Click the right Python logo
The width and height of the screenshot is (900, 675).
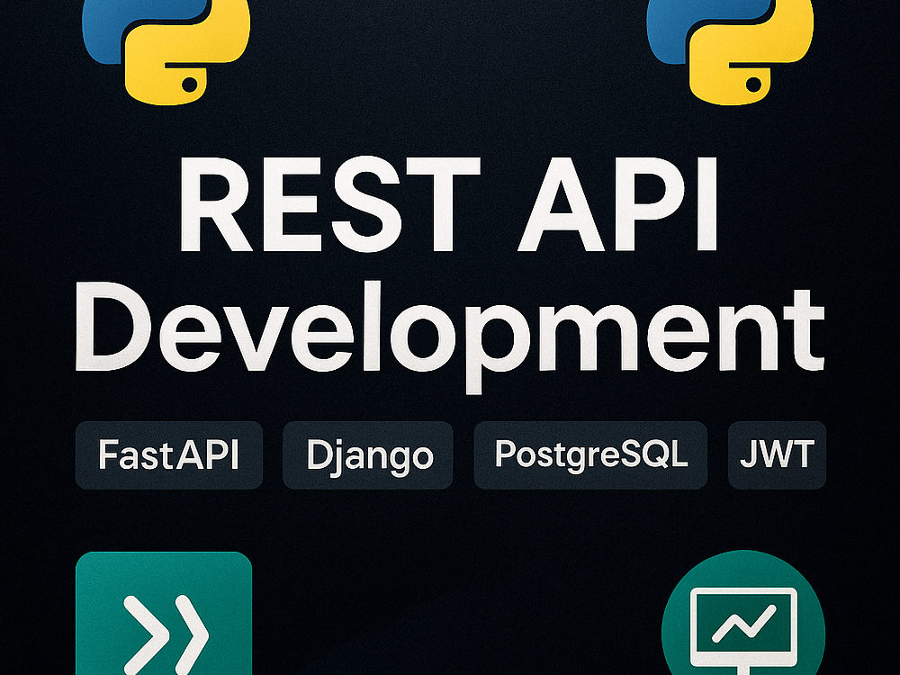730,51
